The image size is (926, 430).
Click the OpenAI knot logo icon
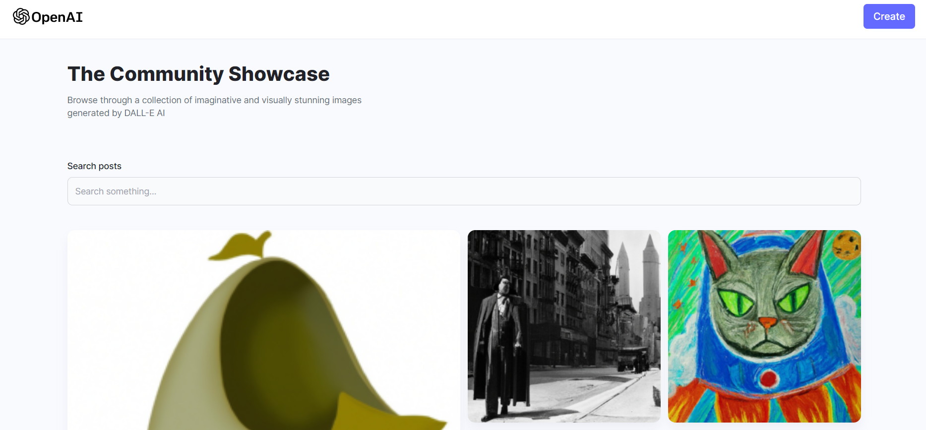tap(21, 16)
